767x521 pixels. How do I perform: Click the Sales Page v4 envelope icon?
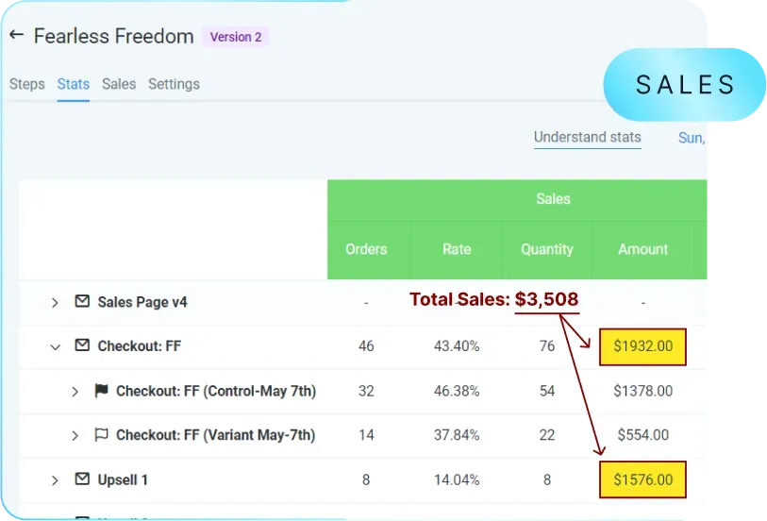point(82,301)
